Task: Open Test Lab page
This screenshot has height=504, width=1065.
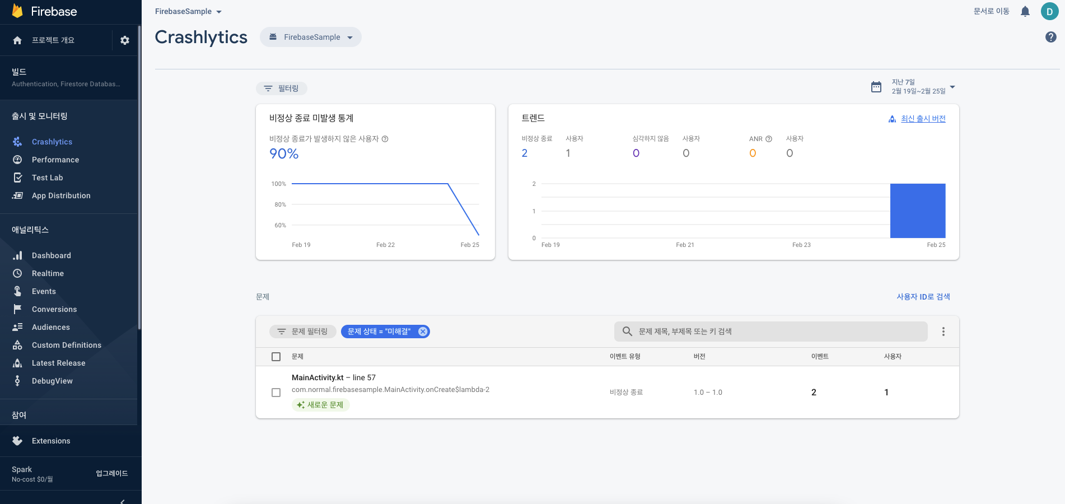Action: click(x=48, y=178)
